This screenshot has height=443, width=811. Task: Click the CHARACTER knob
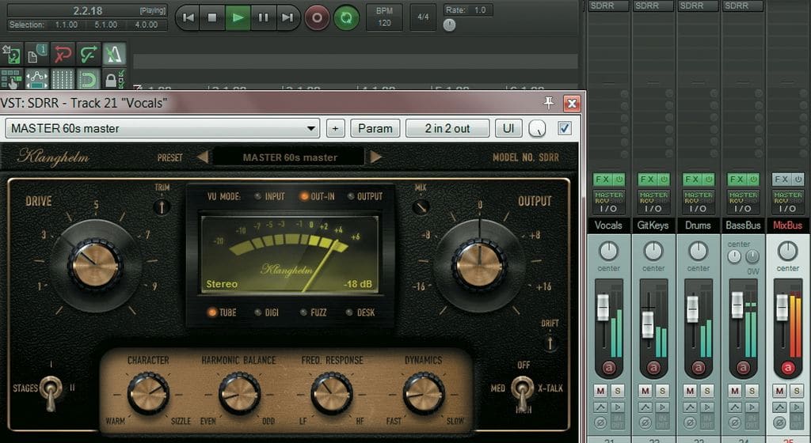[x=148, y=394]
